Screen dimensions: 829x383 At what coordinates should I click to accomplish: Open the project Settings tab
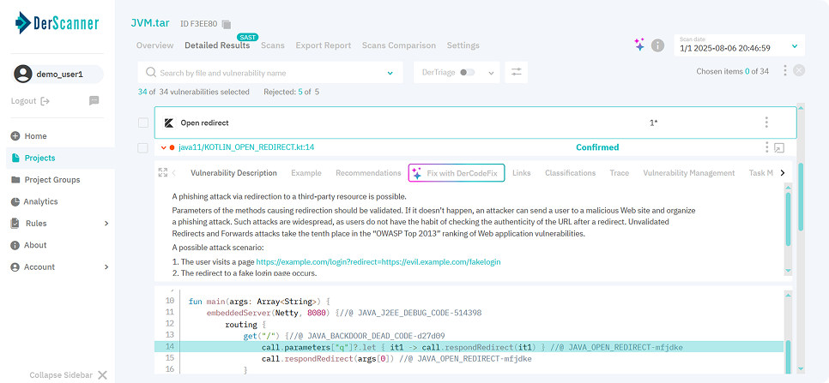point(463,45)
